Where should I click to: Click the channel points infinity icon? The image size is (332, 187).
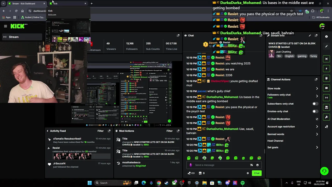tap(191, 173)
